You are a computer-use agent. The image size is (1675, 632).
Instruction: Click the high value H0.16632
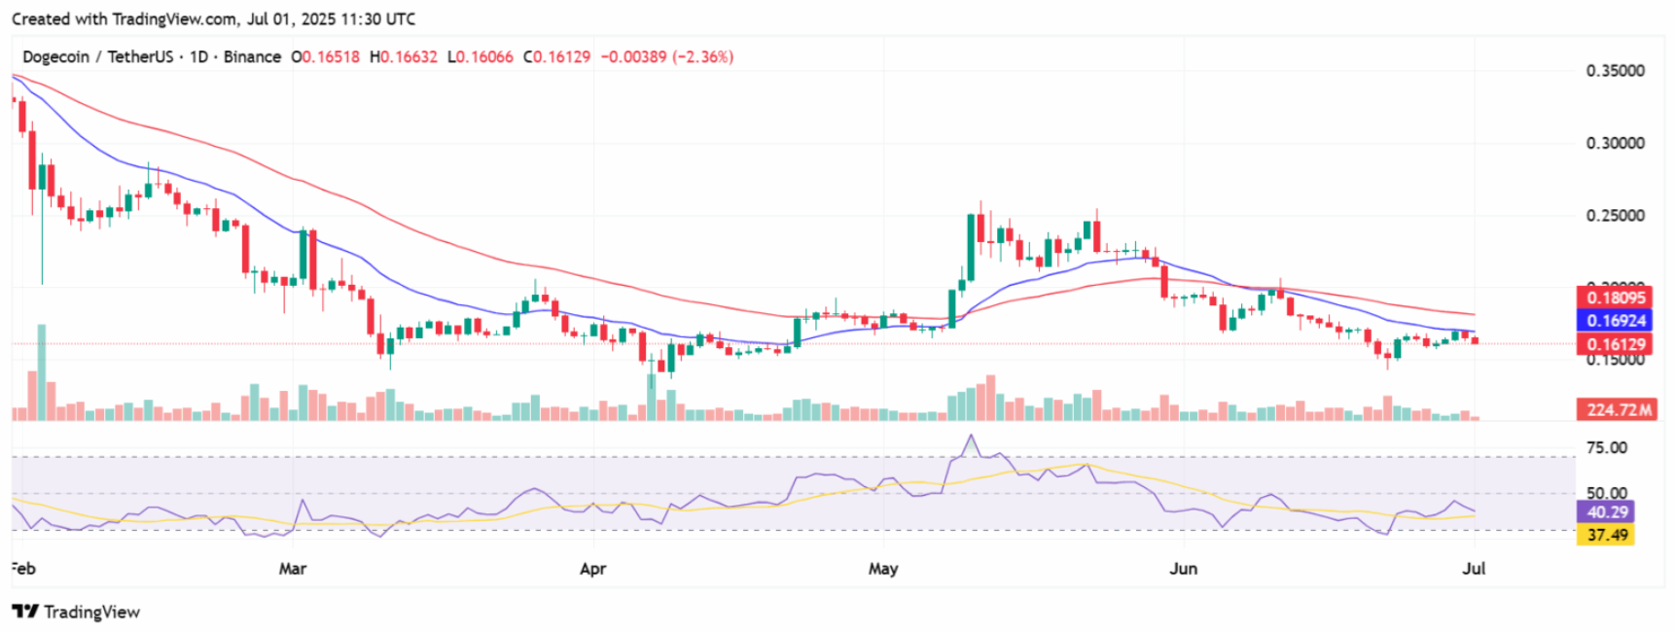(404, 56)
